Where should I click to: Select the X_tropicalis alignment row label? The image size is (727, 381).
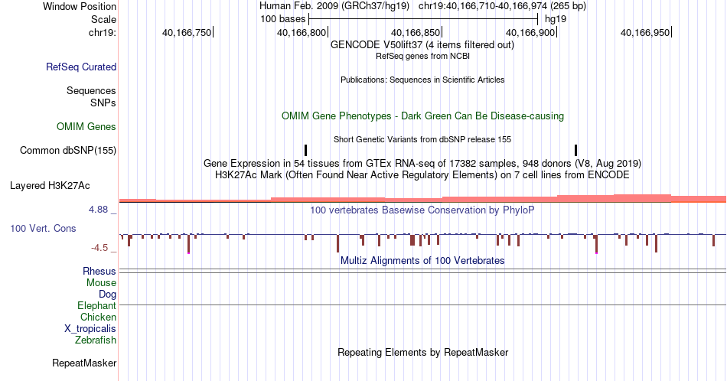[x=90, y=329]
